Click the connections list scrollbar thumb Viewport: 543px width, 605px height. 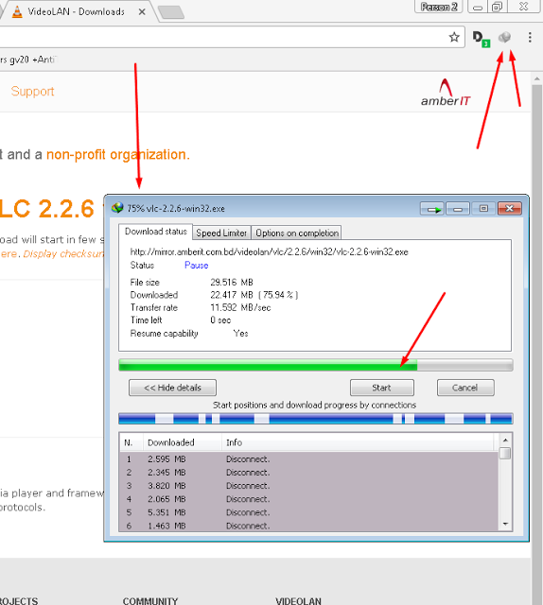click(x=505, y=453)
